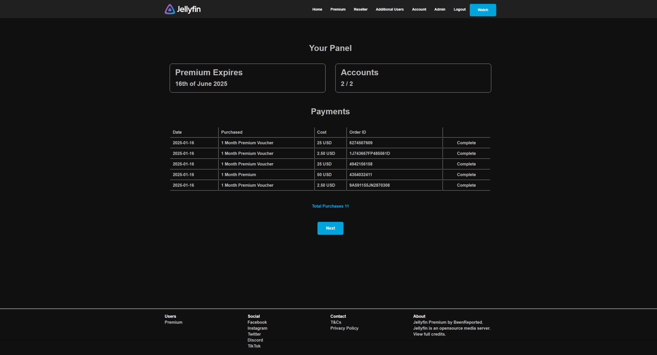Click the Total Purchases 11 text
The image size is (657, 355).
tap(330, 206)
